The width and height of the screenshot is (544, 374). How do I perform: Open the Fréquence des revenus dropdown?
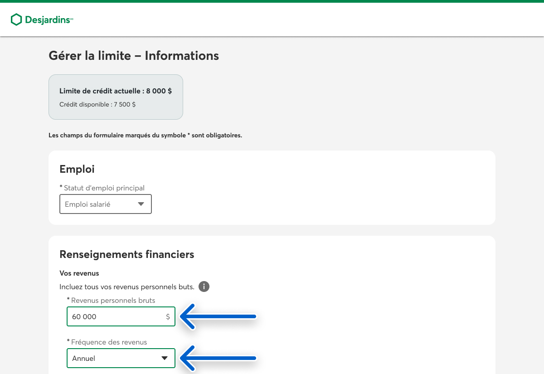121,358
